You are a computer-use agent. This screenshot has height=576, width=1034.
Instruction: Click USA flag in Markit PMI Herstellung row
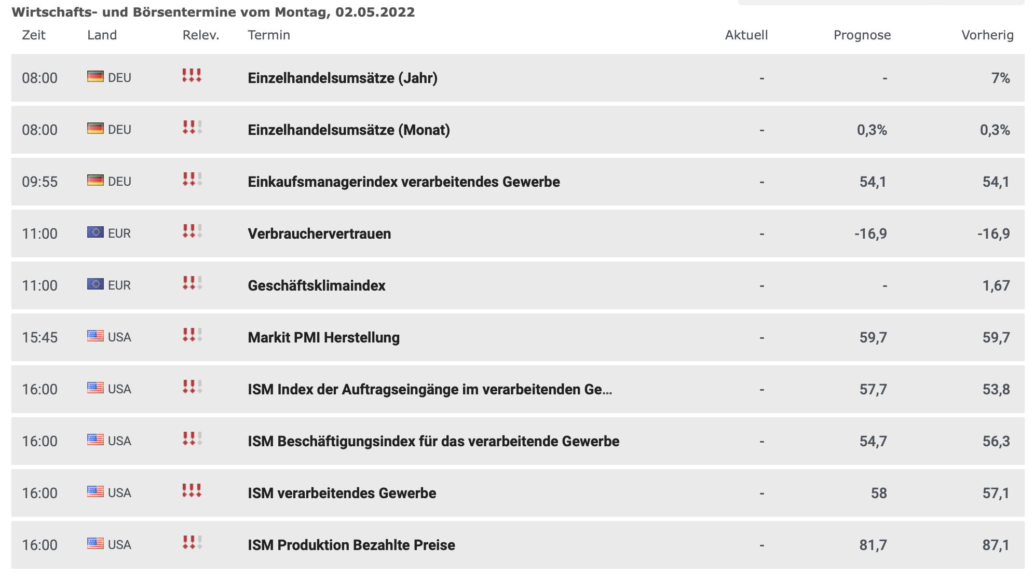pos(96,336)
